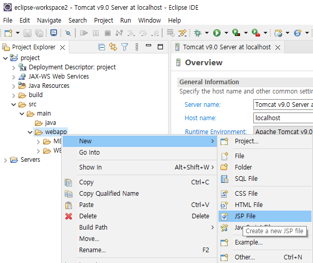Close the Tomcat v9.0 Server tab
Viewport: 313px width, 263px height.
coord(278,47)
